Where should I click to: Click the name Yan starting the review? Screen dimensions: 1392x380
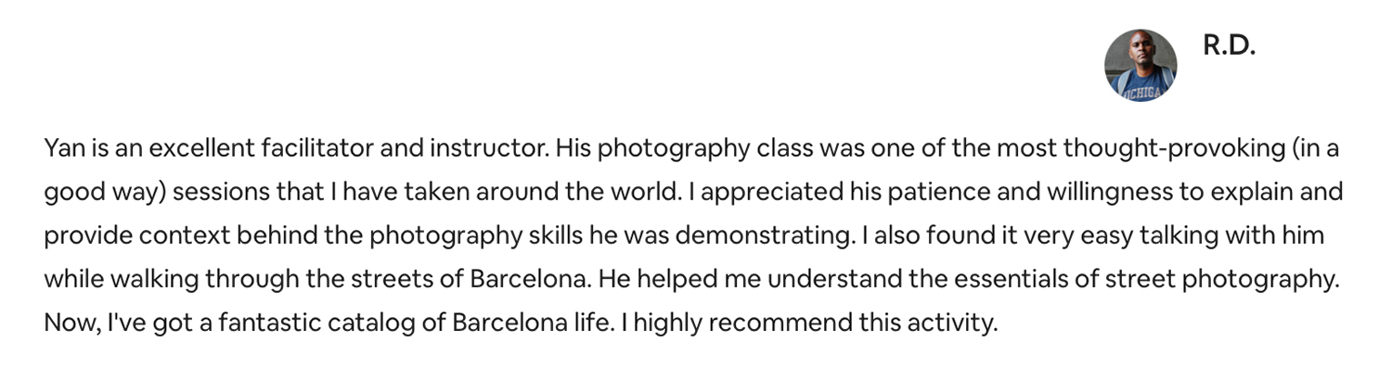[x=61, y=148]
